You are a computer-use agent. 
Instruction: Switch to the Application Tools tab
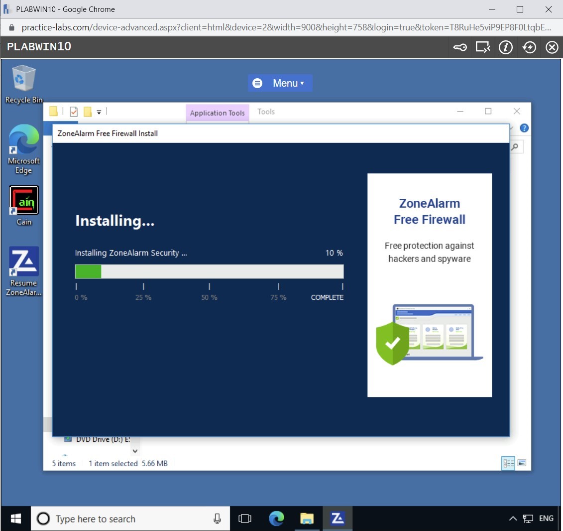(x=217, y=113)
